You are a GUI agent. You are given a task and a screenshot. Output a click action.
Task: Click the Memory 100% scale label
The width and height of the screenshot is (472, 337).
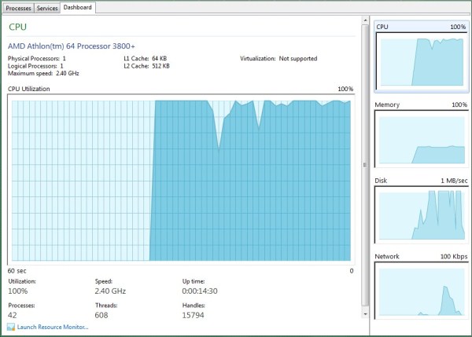coord(459,105)
